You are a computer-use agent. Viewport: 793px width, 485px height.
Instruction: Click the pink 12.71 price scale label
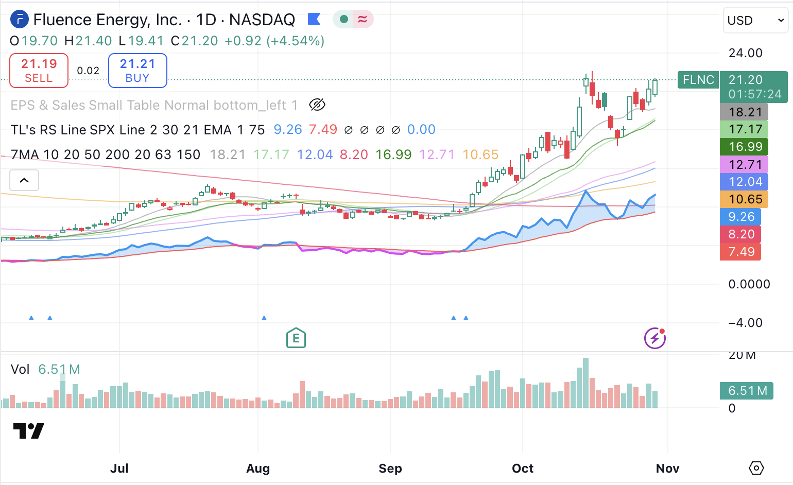(745, 165)
